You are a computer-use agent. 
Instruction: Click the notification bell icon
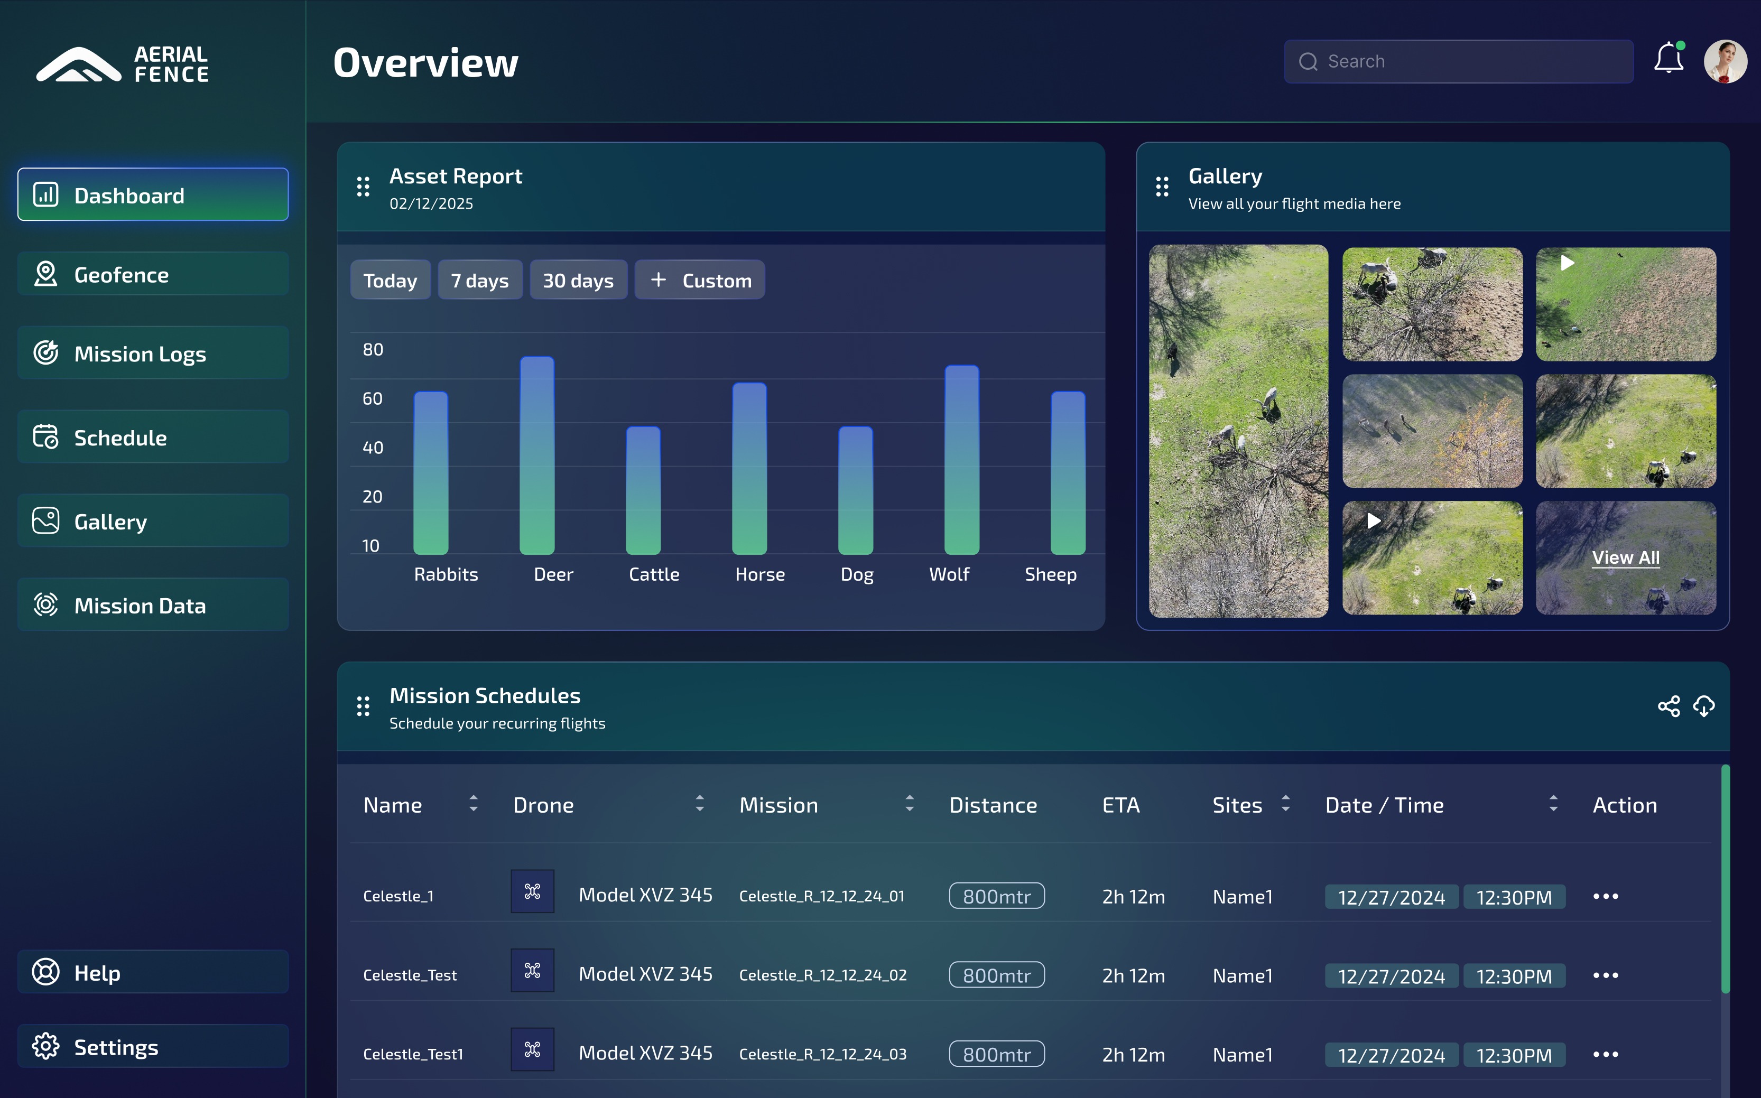[x=1668, y=60]
